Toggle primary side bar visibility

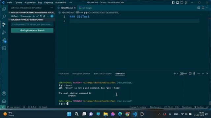[173, 3]
